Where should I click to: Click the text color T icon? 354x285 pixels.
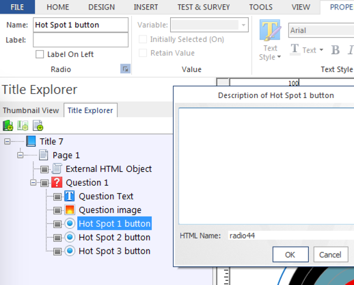click(x=295, y=49)
